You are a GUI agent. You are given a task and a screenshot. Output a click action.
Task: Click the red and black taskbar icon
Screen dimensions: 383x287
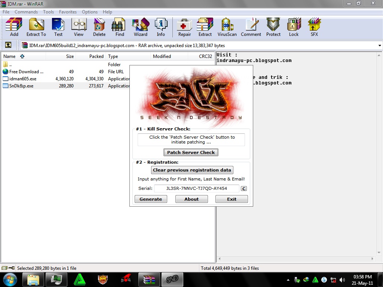126,280
